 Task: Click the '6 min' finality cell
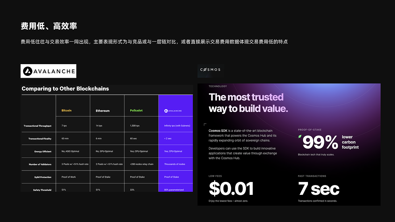pyautogui.click(x=99, y=138)
